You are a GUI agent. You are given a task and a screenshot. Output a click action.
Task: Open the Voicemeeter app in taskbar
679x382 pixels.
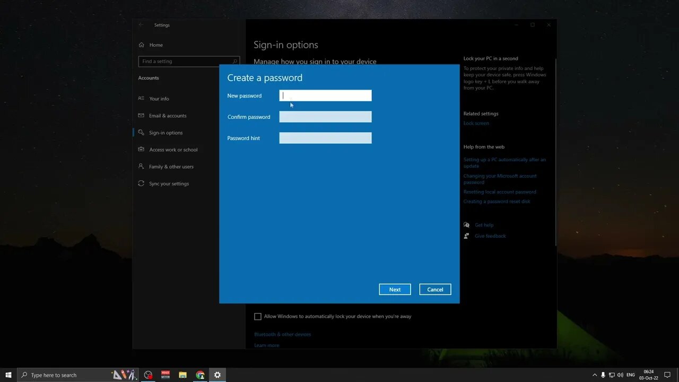click(166, 375)
